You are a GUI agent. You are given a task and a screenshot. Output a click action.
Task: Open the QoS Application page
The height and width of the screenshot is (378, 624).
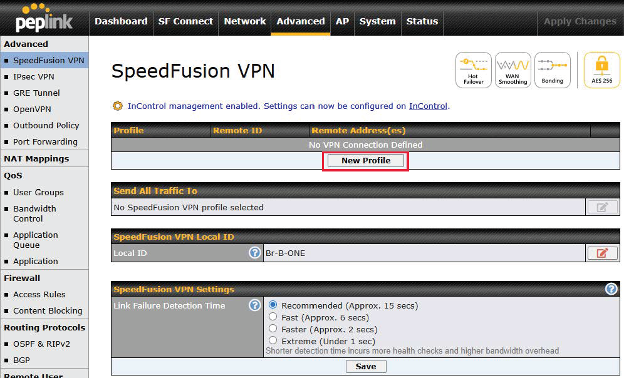[36, 262]
